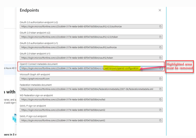This screenshot has width=196, height=138.
Task: Copy the Federation metadata document URL
Action: 160,89
